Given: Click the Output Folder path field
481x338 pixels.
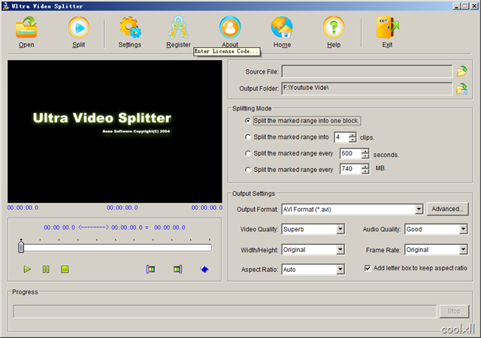Looking at the screenshot, I should tap(367, 89).
